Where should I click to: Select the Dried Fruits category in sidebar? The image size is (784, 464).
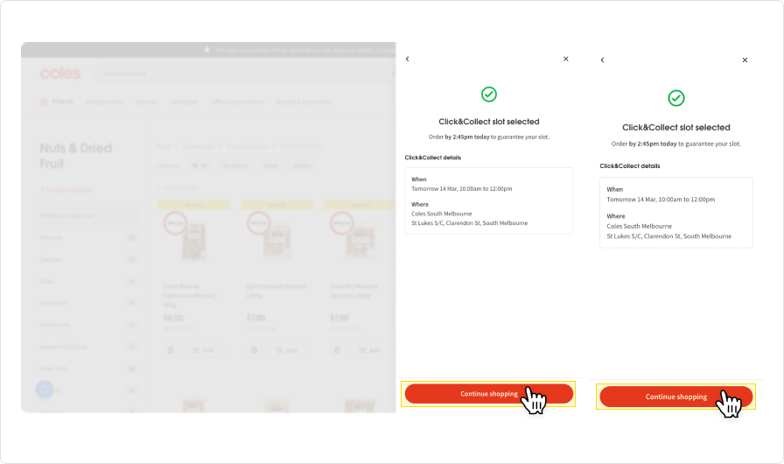(88, 325)
